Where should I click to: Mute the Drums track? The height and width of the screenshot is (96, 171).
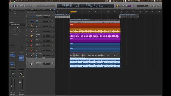pyautogui.click(x=36, y=27)
